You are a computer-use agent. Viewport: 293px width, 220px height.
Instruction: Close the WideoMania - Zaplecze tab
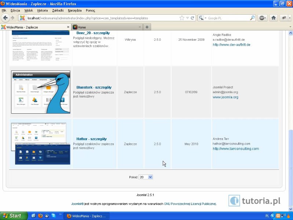coord(68,27)
